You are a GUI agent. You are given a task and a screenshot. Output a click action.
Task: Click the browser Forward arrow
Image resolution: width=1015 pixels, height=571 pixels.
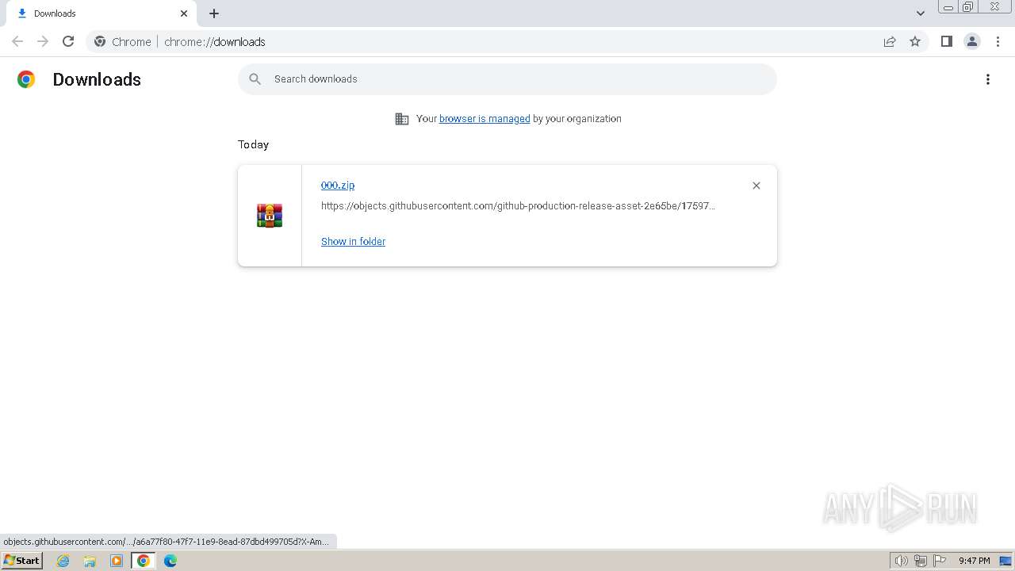43,41
